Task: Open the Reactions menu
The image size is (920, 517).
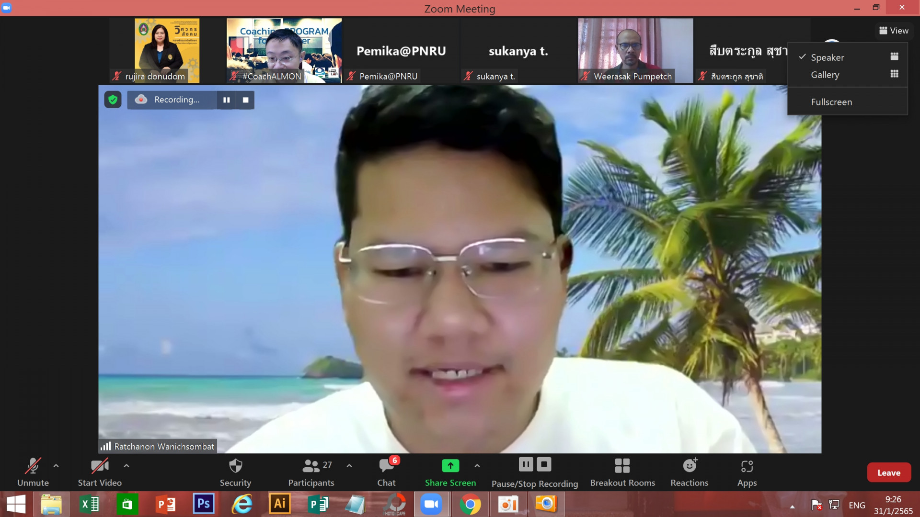Action: coord(690,472)
